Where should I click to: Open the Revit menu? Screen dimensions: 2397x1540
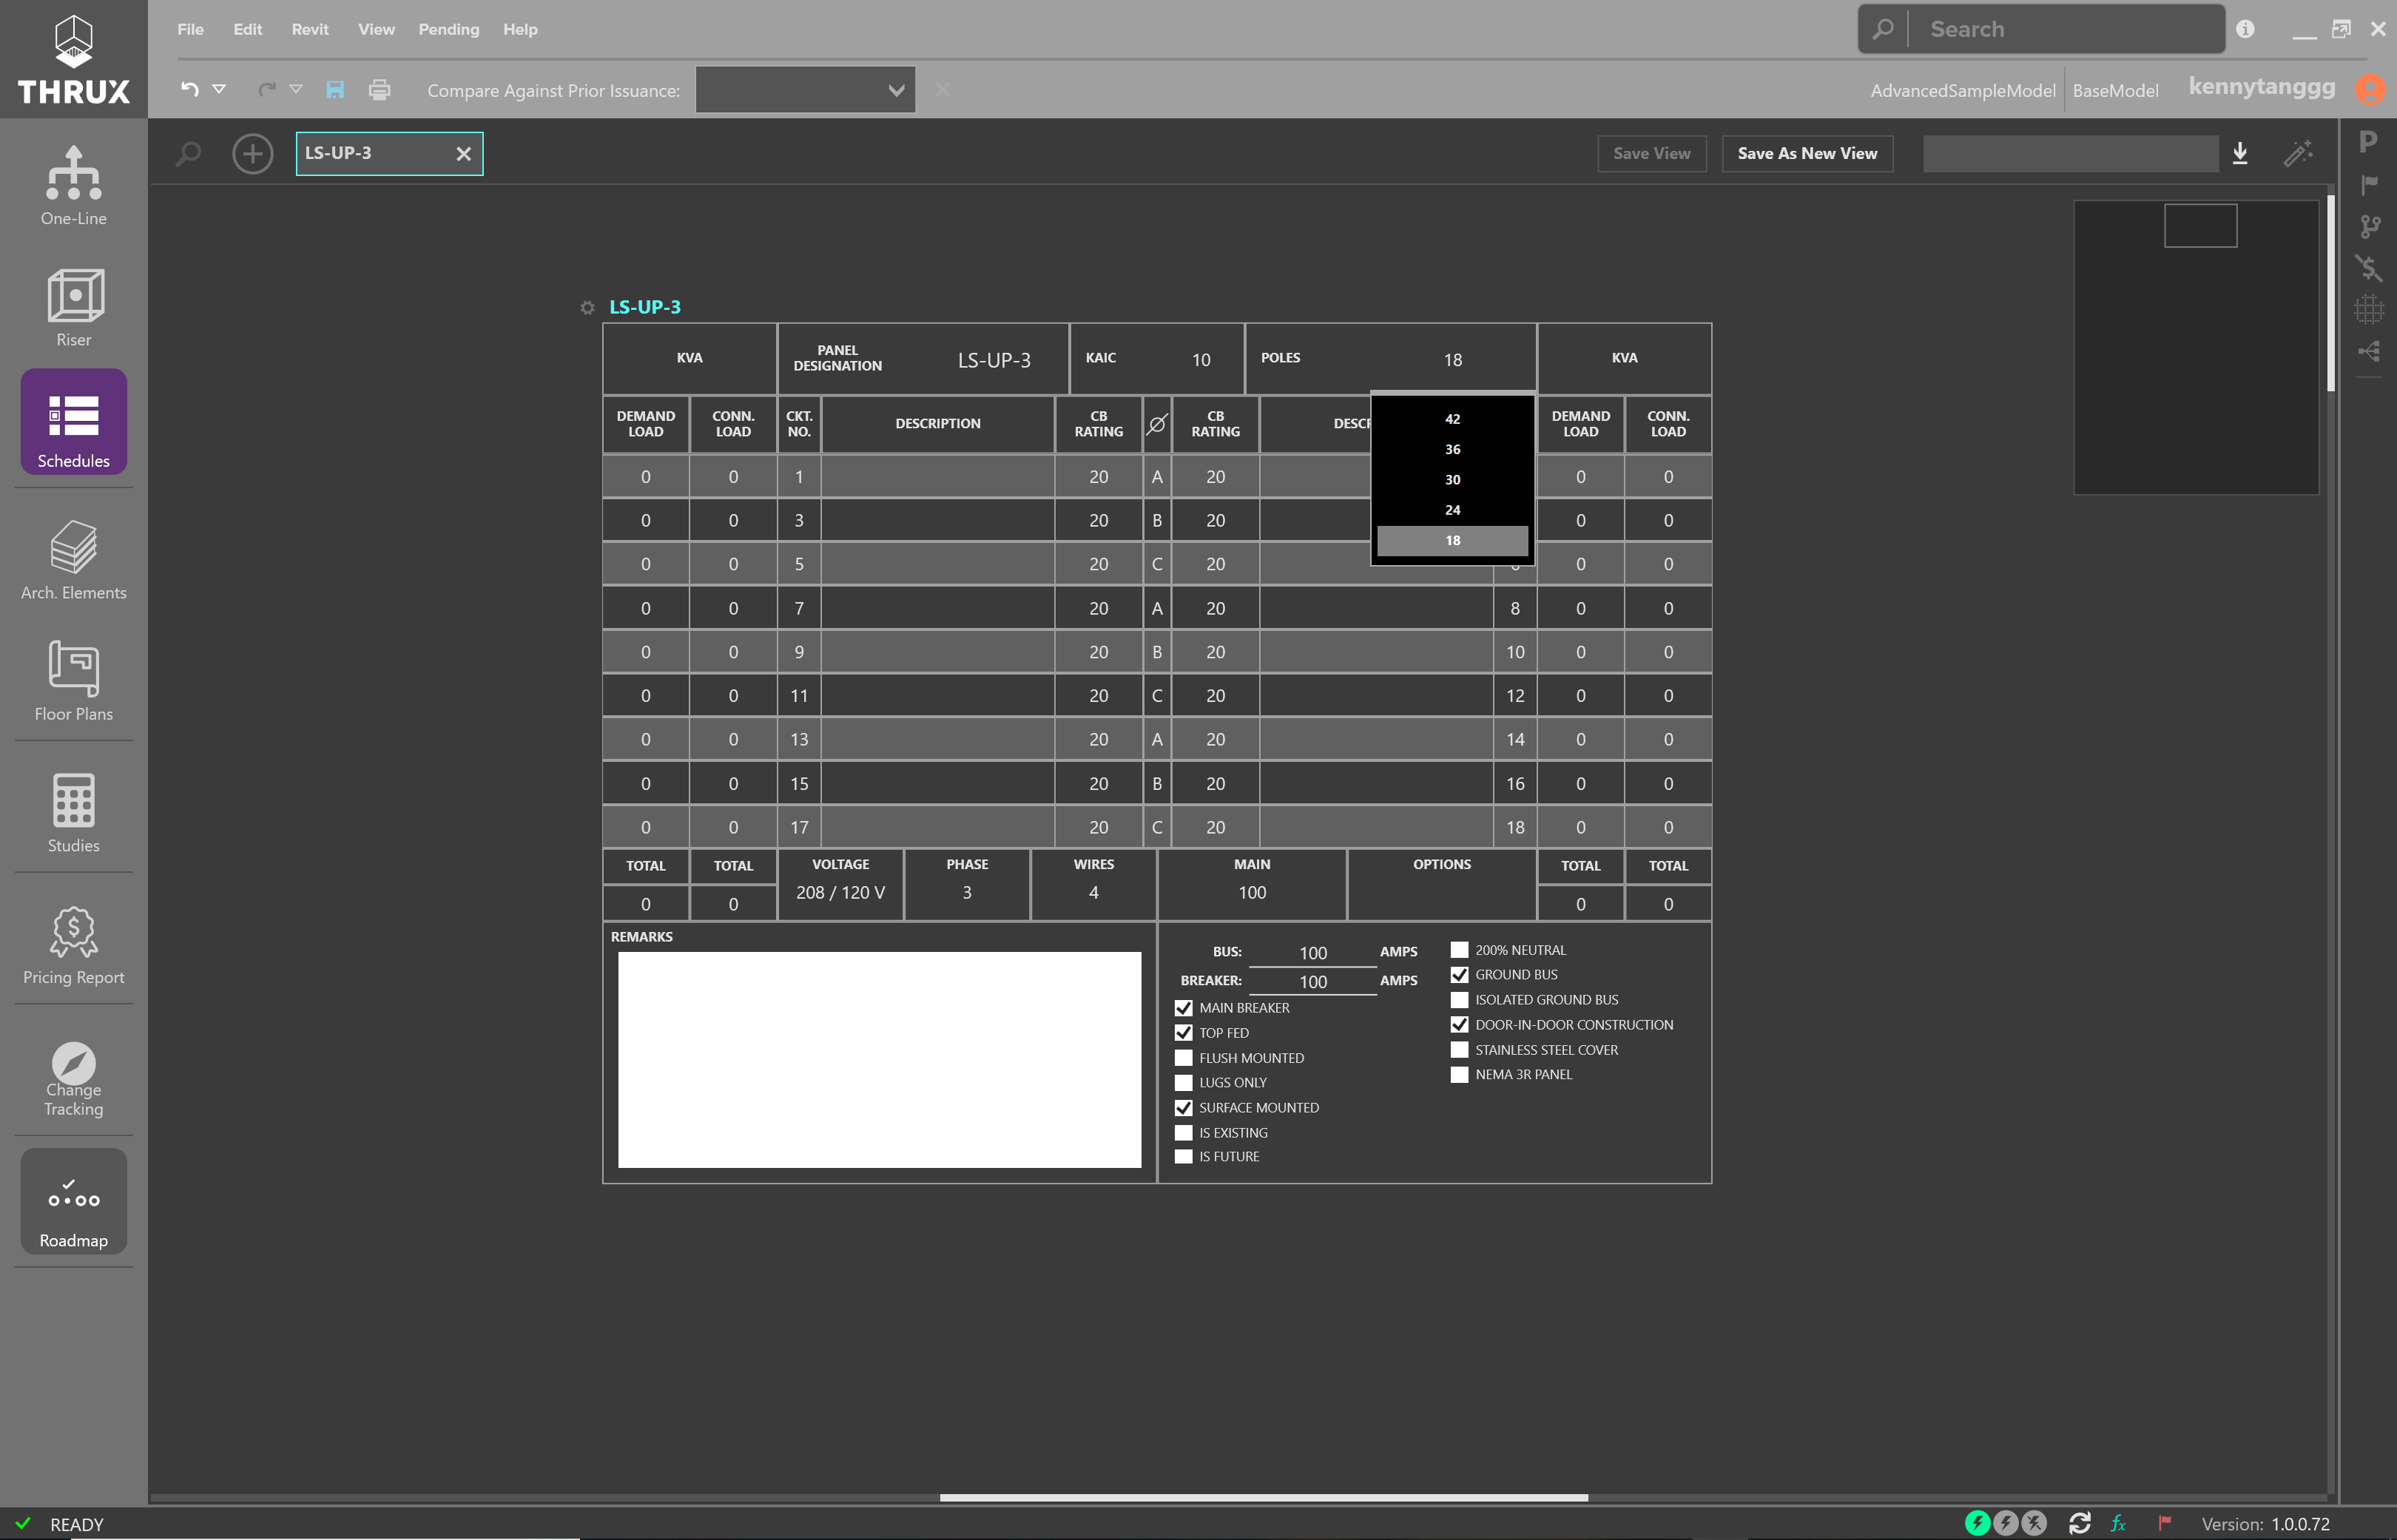coord(310,29)
